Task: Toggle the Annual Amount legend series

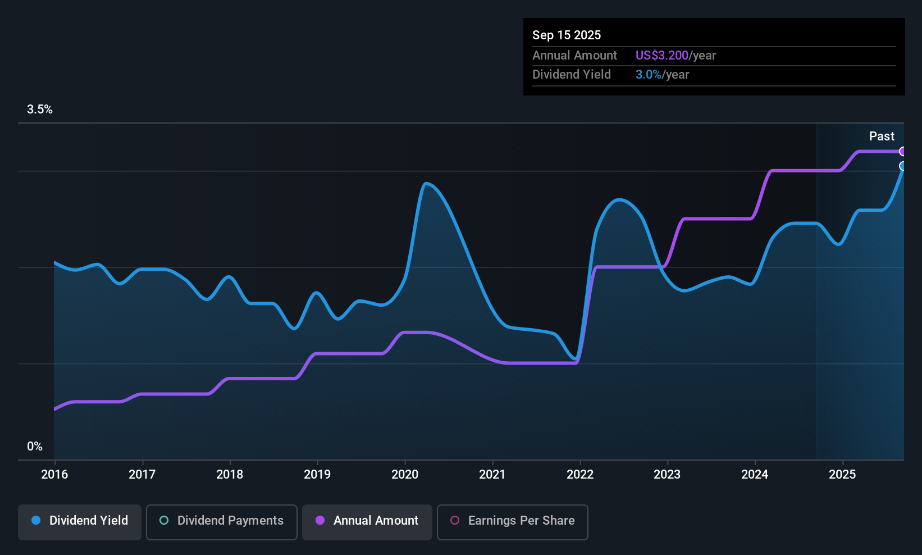Action: coord(367,521)
